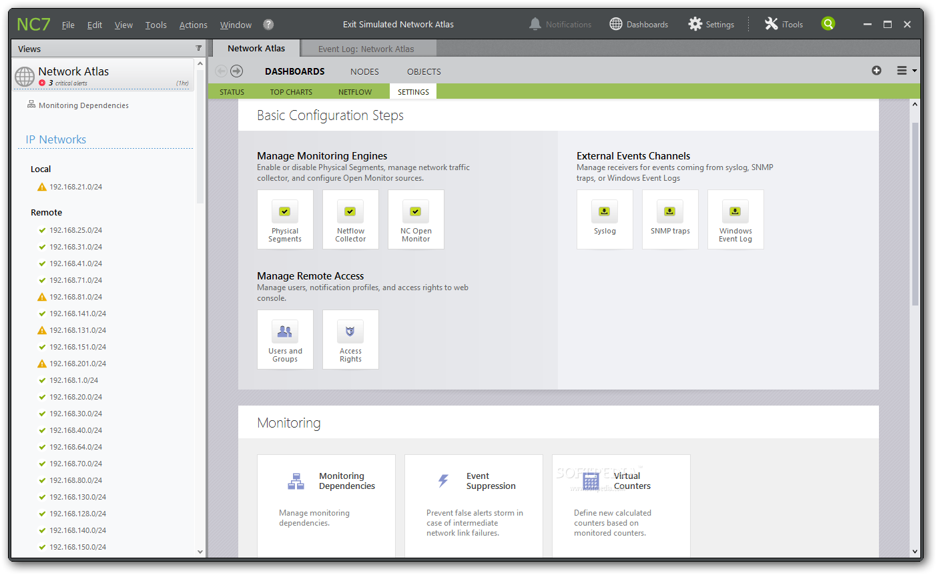Screen dimensions: 937x575
Task: Click the green search icon
Action: [x=828, y=24]
